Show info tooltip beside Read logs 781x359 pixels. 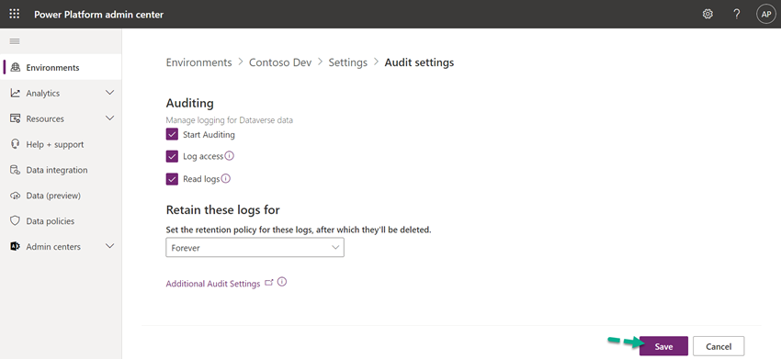pos(226,178)
